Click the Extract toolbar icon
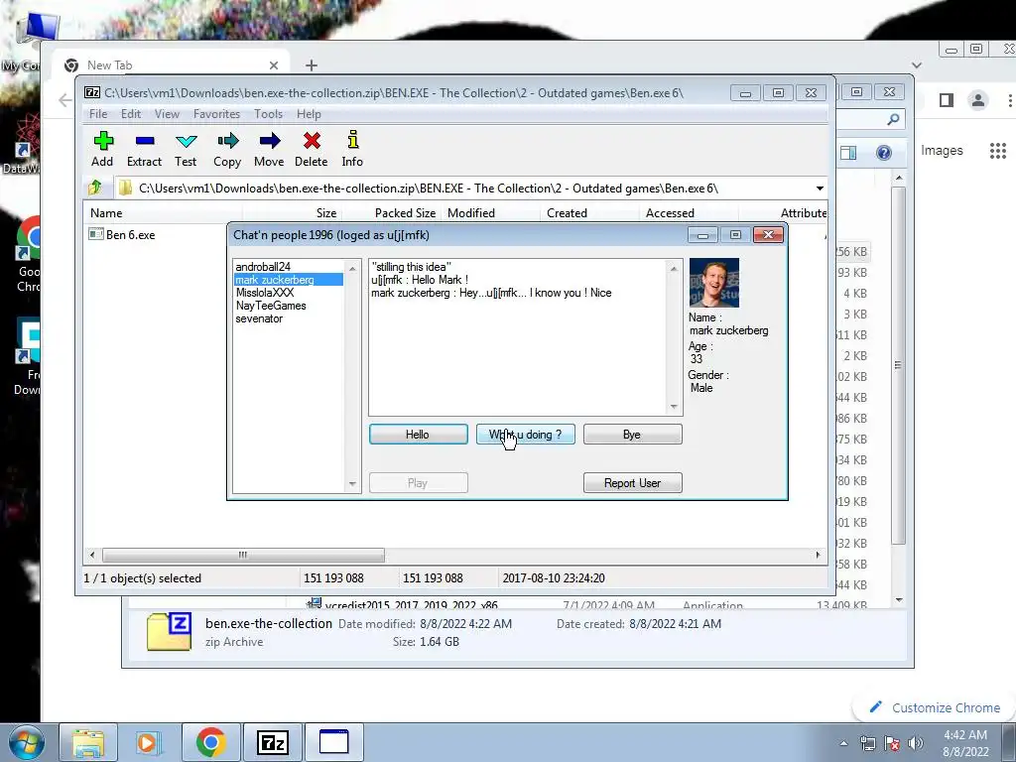The height and width of the screenshot is (762, 1016). pyautogui.click(x=144, y=149)
